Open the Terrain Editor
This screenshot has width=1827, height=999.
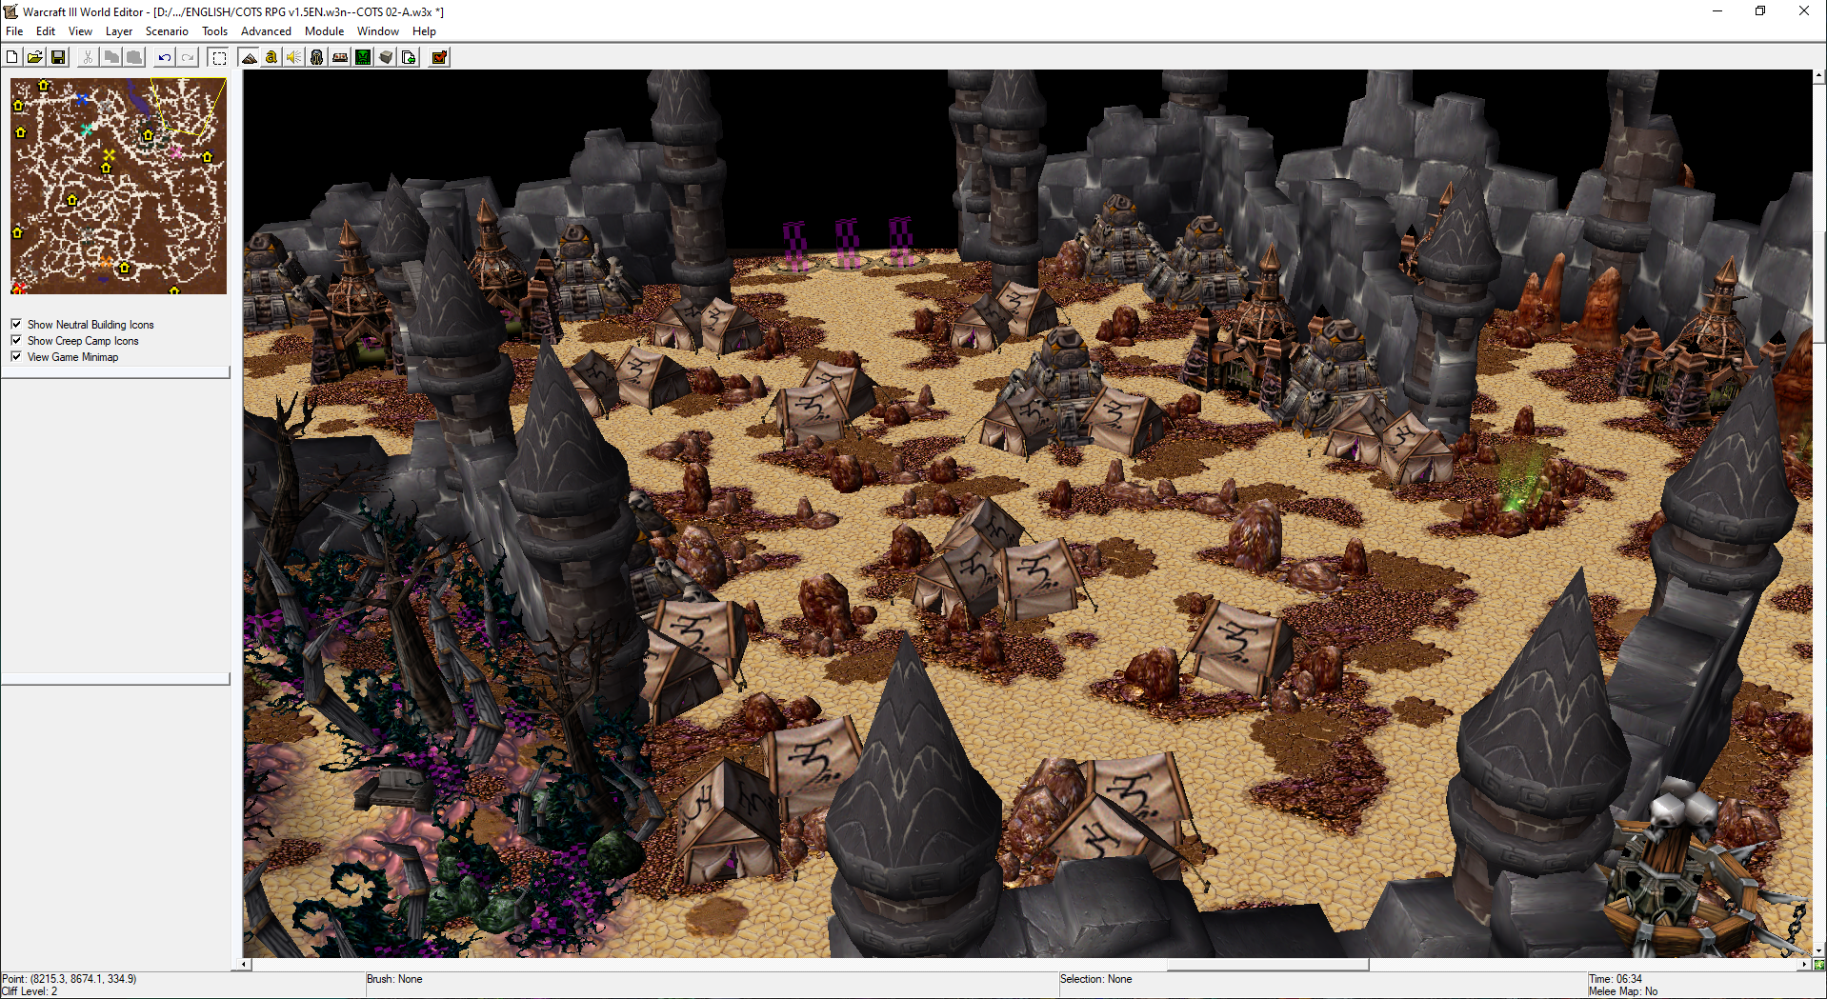tap(249, 57)
